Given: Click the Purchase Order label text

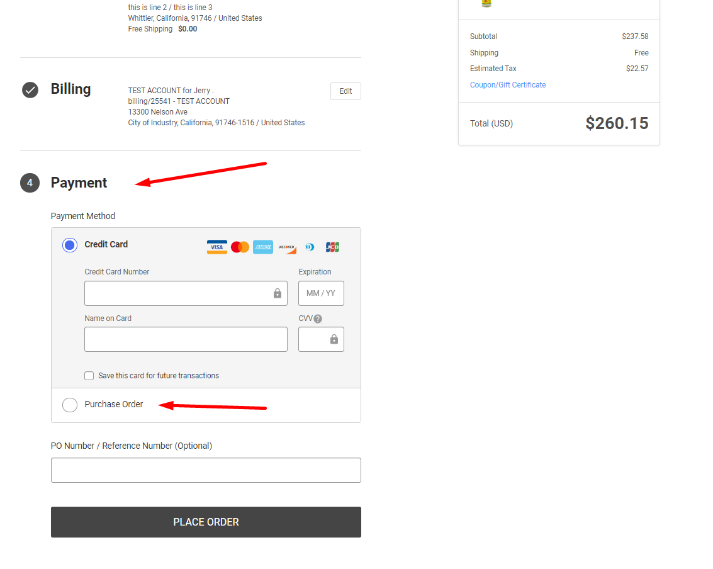Looking at the screenshot, I should click(x=114, y=404).
